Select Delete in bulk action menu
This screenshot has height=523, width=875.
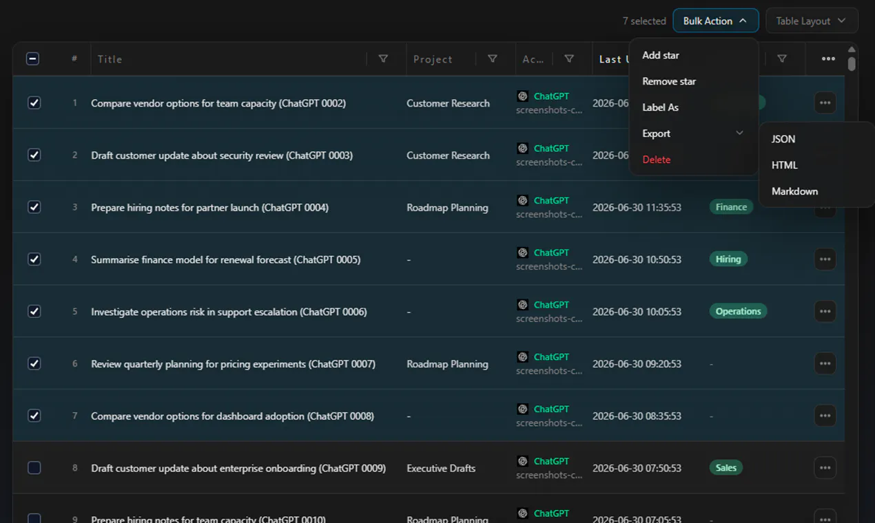[693, 160]
